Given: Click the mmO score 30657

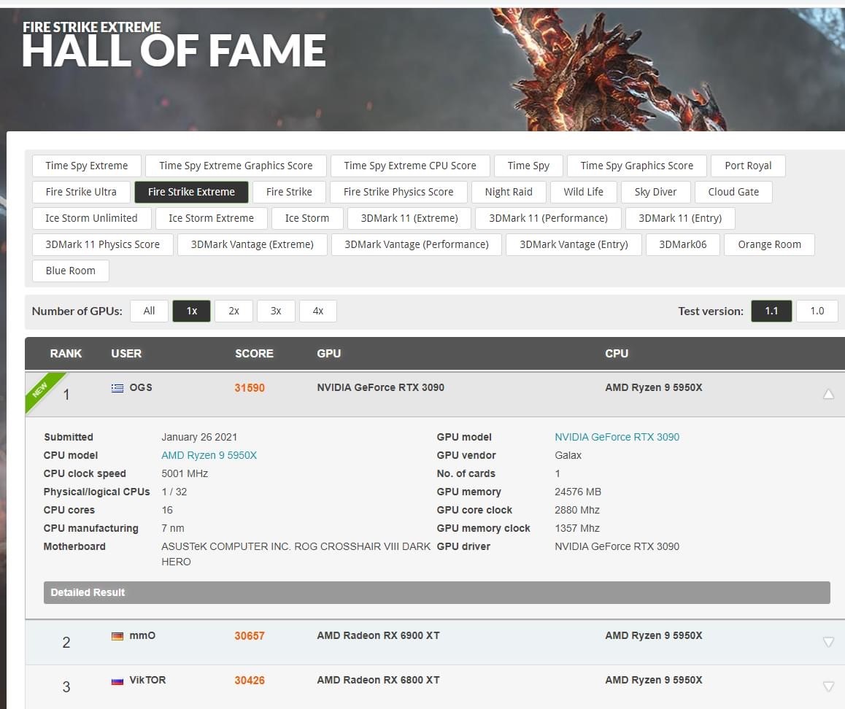Looking at the screenshot, I should [250, 636].
